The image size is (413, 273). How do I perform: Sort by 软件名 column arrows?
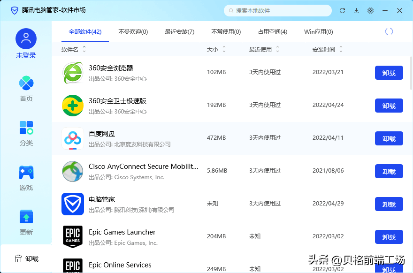tap(84, 49)
